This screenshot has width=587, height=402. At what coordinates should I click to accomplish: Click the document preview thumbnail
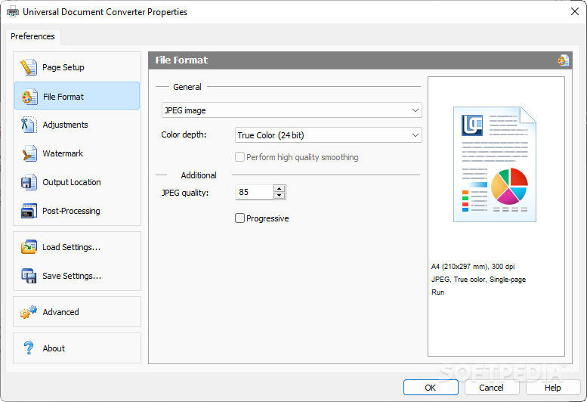click(x=495, y=164)
